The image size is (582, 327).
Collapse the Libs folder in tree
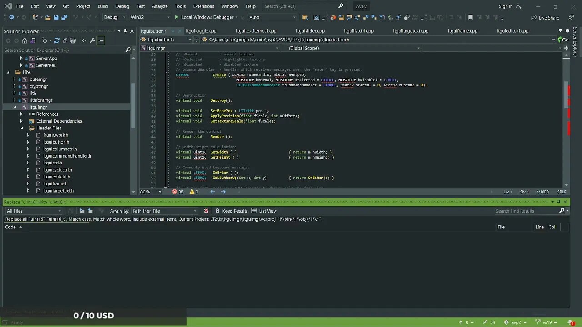pyautogui.click(x=8, y=72)
